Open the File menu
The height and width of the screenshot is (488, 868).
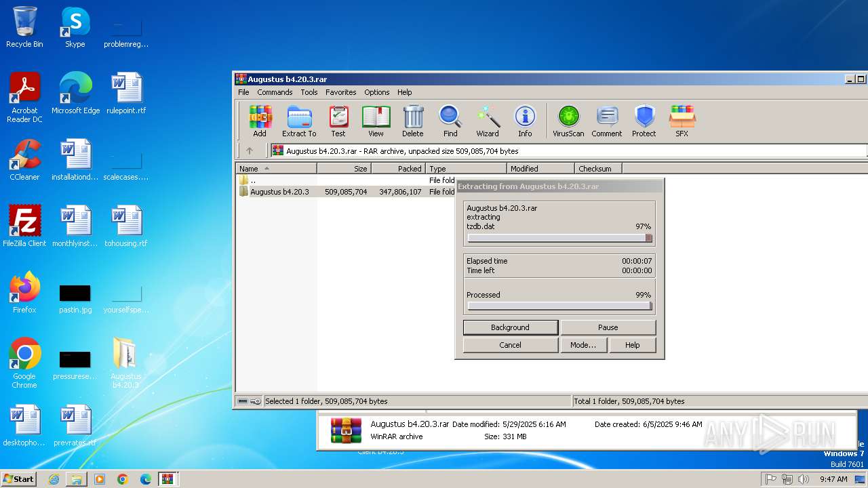click(x=243, y=92)
